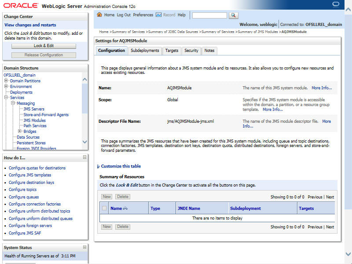Minimize the How do I panel
Image resolution: width=352 pixels, height=264 pixels.
click(84, 157)
